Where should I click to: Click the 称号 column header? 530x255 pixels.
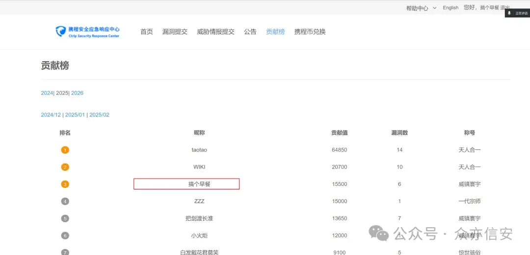coord(470,133)
